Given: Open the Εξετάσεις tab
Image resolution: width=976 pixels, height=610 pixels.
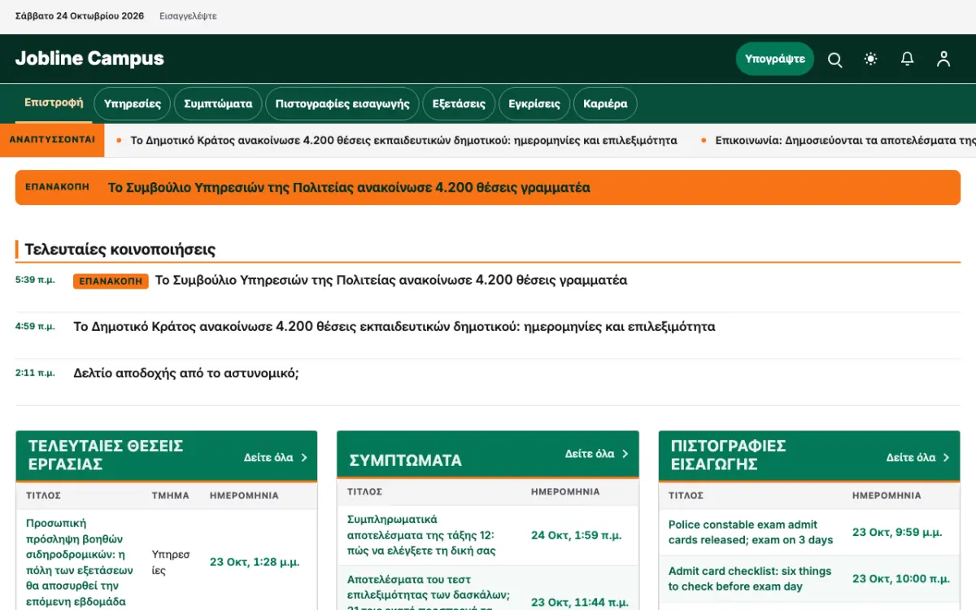Looking at the screenshot, I should (459, 104).
